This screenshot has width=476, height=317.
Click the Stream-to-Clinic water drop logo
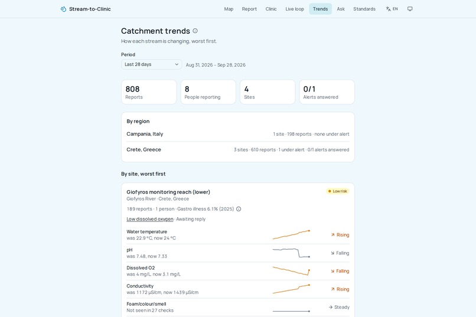click(x=63, y=9)
